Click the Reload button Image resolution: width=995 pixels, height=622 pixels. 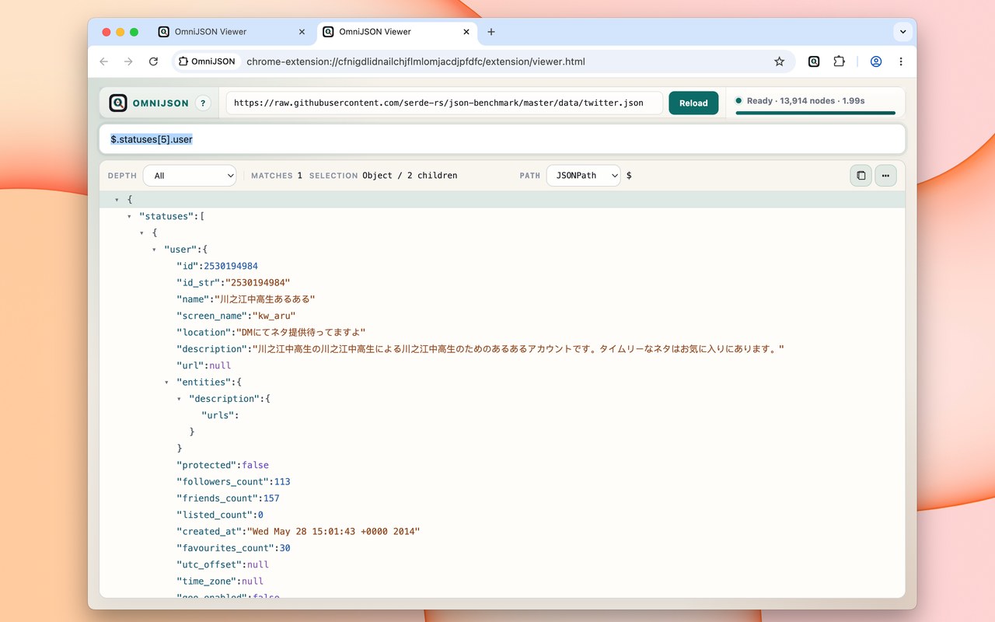(x=693, y=103)
